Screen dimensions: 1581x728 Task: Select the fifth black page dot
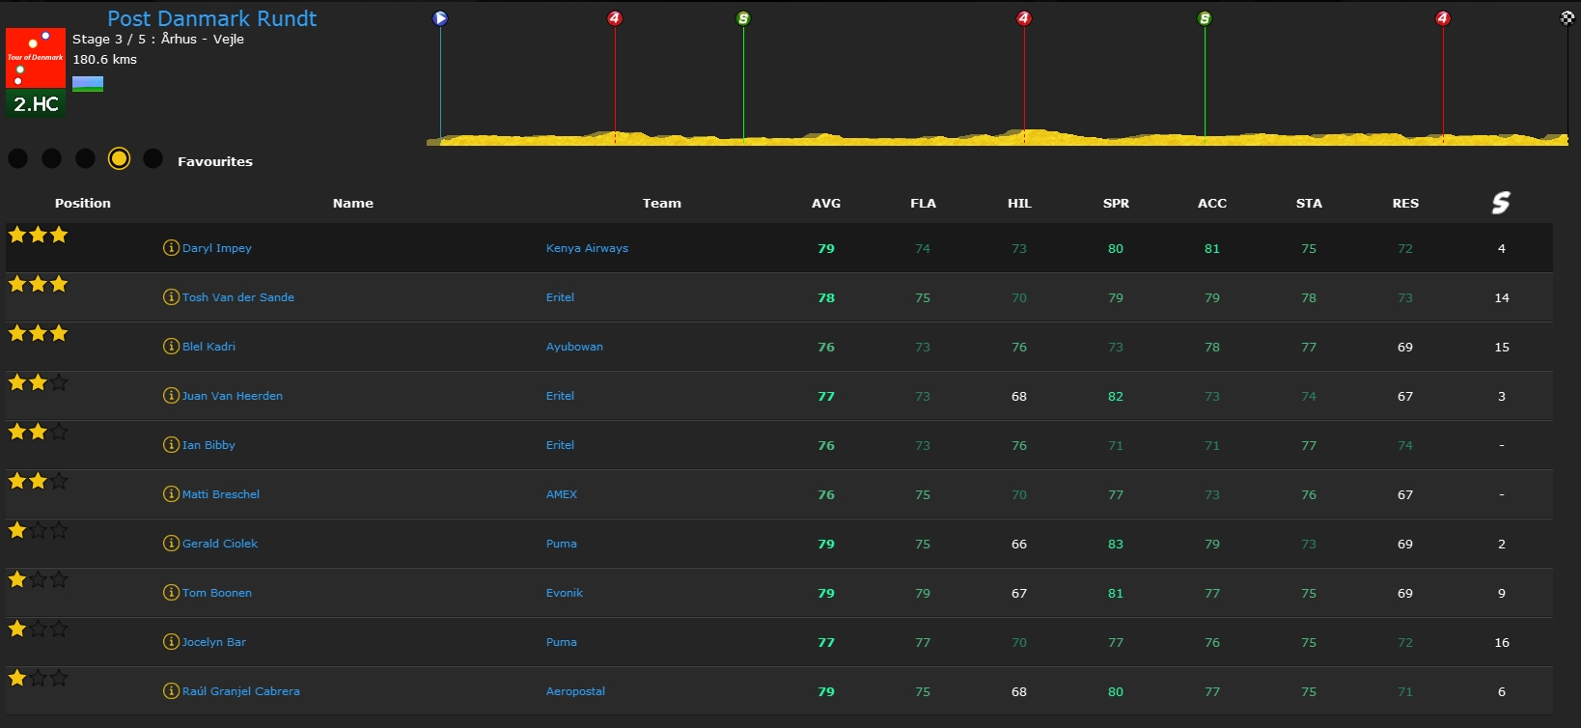point(153,158)
